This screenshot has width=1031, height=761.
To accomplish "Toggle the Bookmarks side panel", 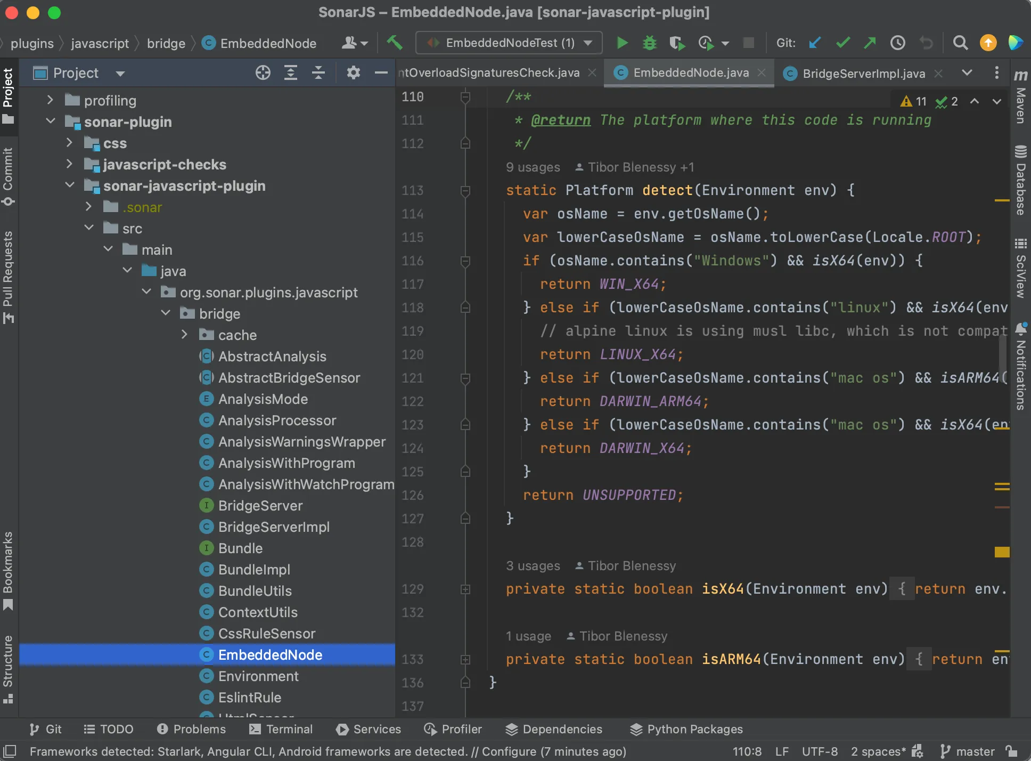I will (8, 570).
